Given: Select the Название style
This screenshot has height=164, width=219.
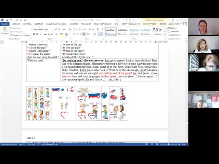Looking at the screenshot, I should tap(157, 31).
